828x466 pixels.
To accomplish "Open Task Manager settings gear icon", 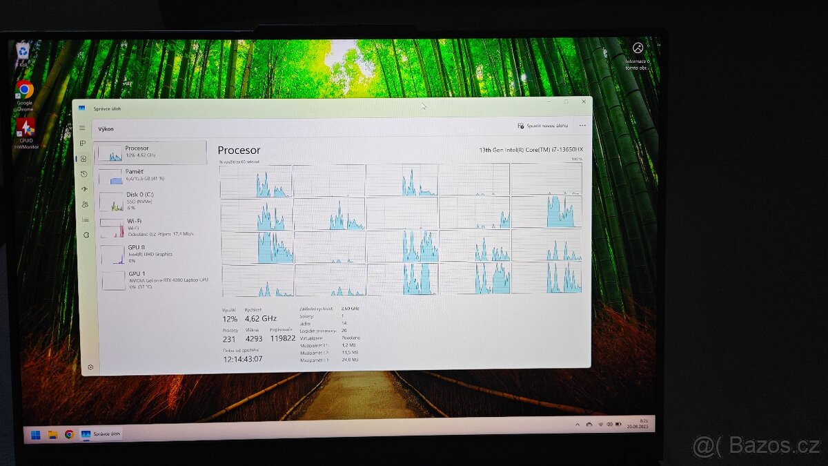I will (x=90, y=367).
